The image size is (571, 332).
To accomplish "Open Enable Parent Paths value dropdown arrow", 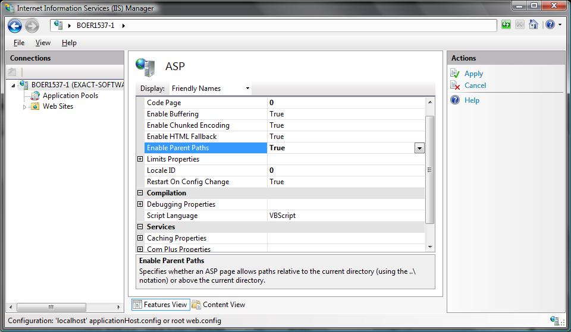I will coord(419,148).
